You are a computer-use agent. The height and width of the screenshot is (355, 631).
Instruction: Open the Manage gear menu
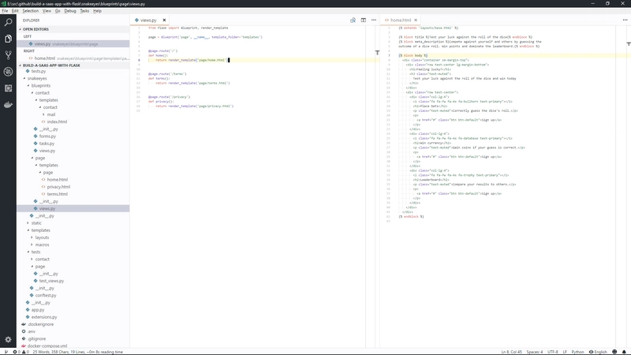(8, 340)
